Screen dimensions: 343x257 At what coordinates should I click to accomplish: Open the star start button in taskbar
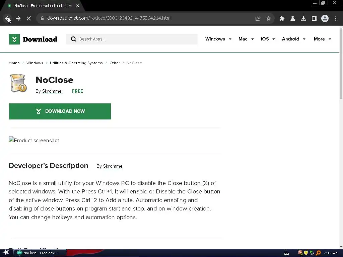(x=6, y=253)
